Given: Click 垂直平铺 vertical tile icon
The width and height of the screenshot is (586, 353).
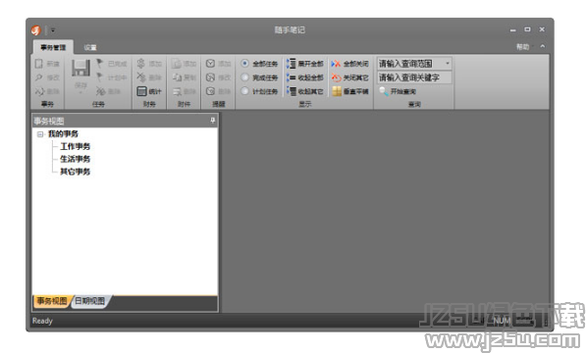Looking at the screenshot, I should pyautogui.click(x=337, y=91).
